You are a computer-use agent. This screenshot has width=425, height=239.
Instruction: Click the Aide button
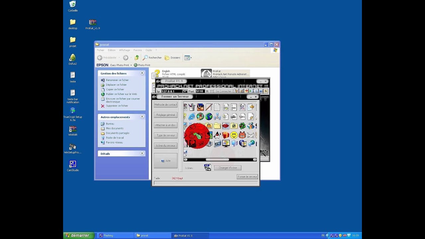165,161
